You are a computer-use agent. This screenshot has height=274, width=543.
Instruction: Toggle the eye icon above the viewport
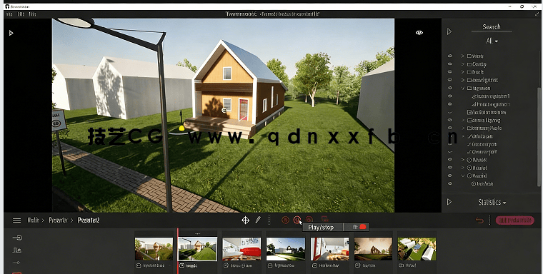click(419, 33)
